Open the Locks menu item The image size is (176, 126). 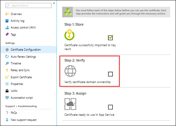tap(14, 91)
